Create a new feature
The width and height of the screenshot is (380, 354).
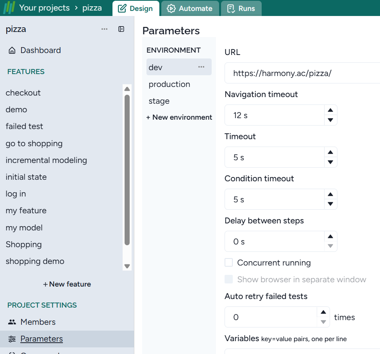tap(67, 284)
